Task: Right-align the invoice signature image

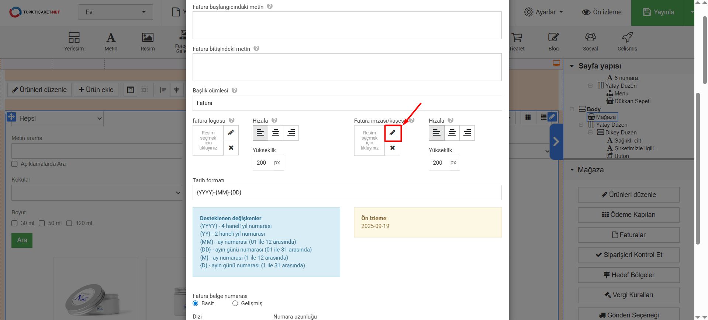Action: (x=467, y=133)
